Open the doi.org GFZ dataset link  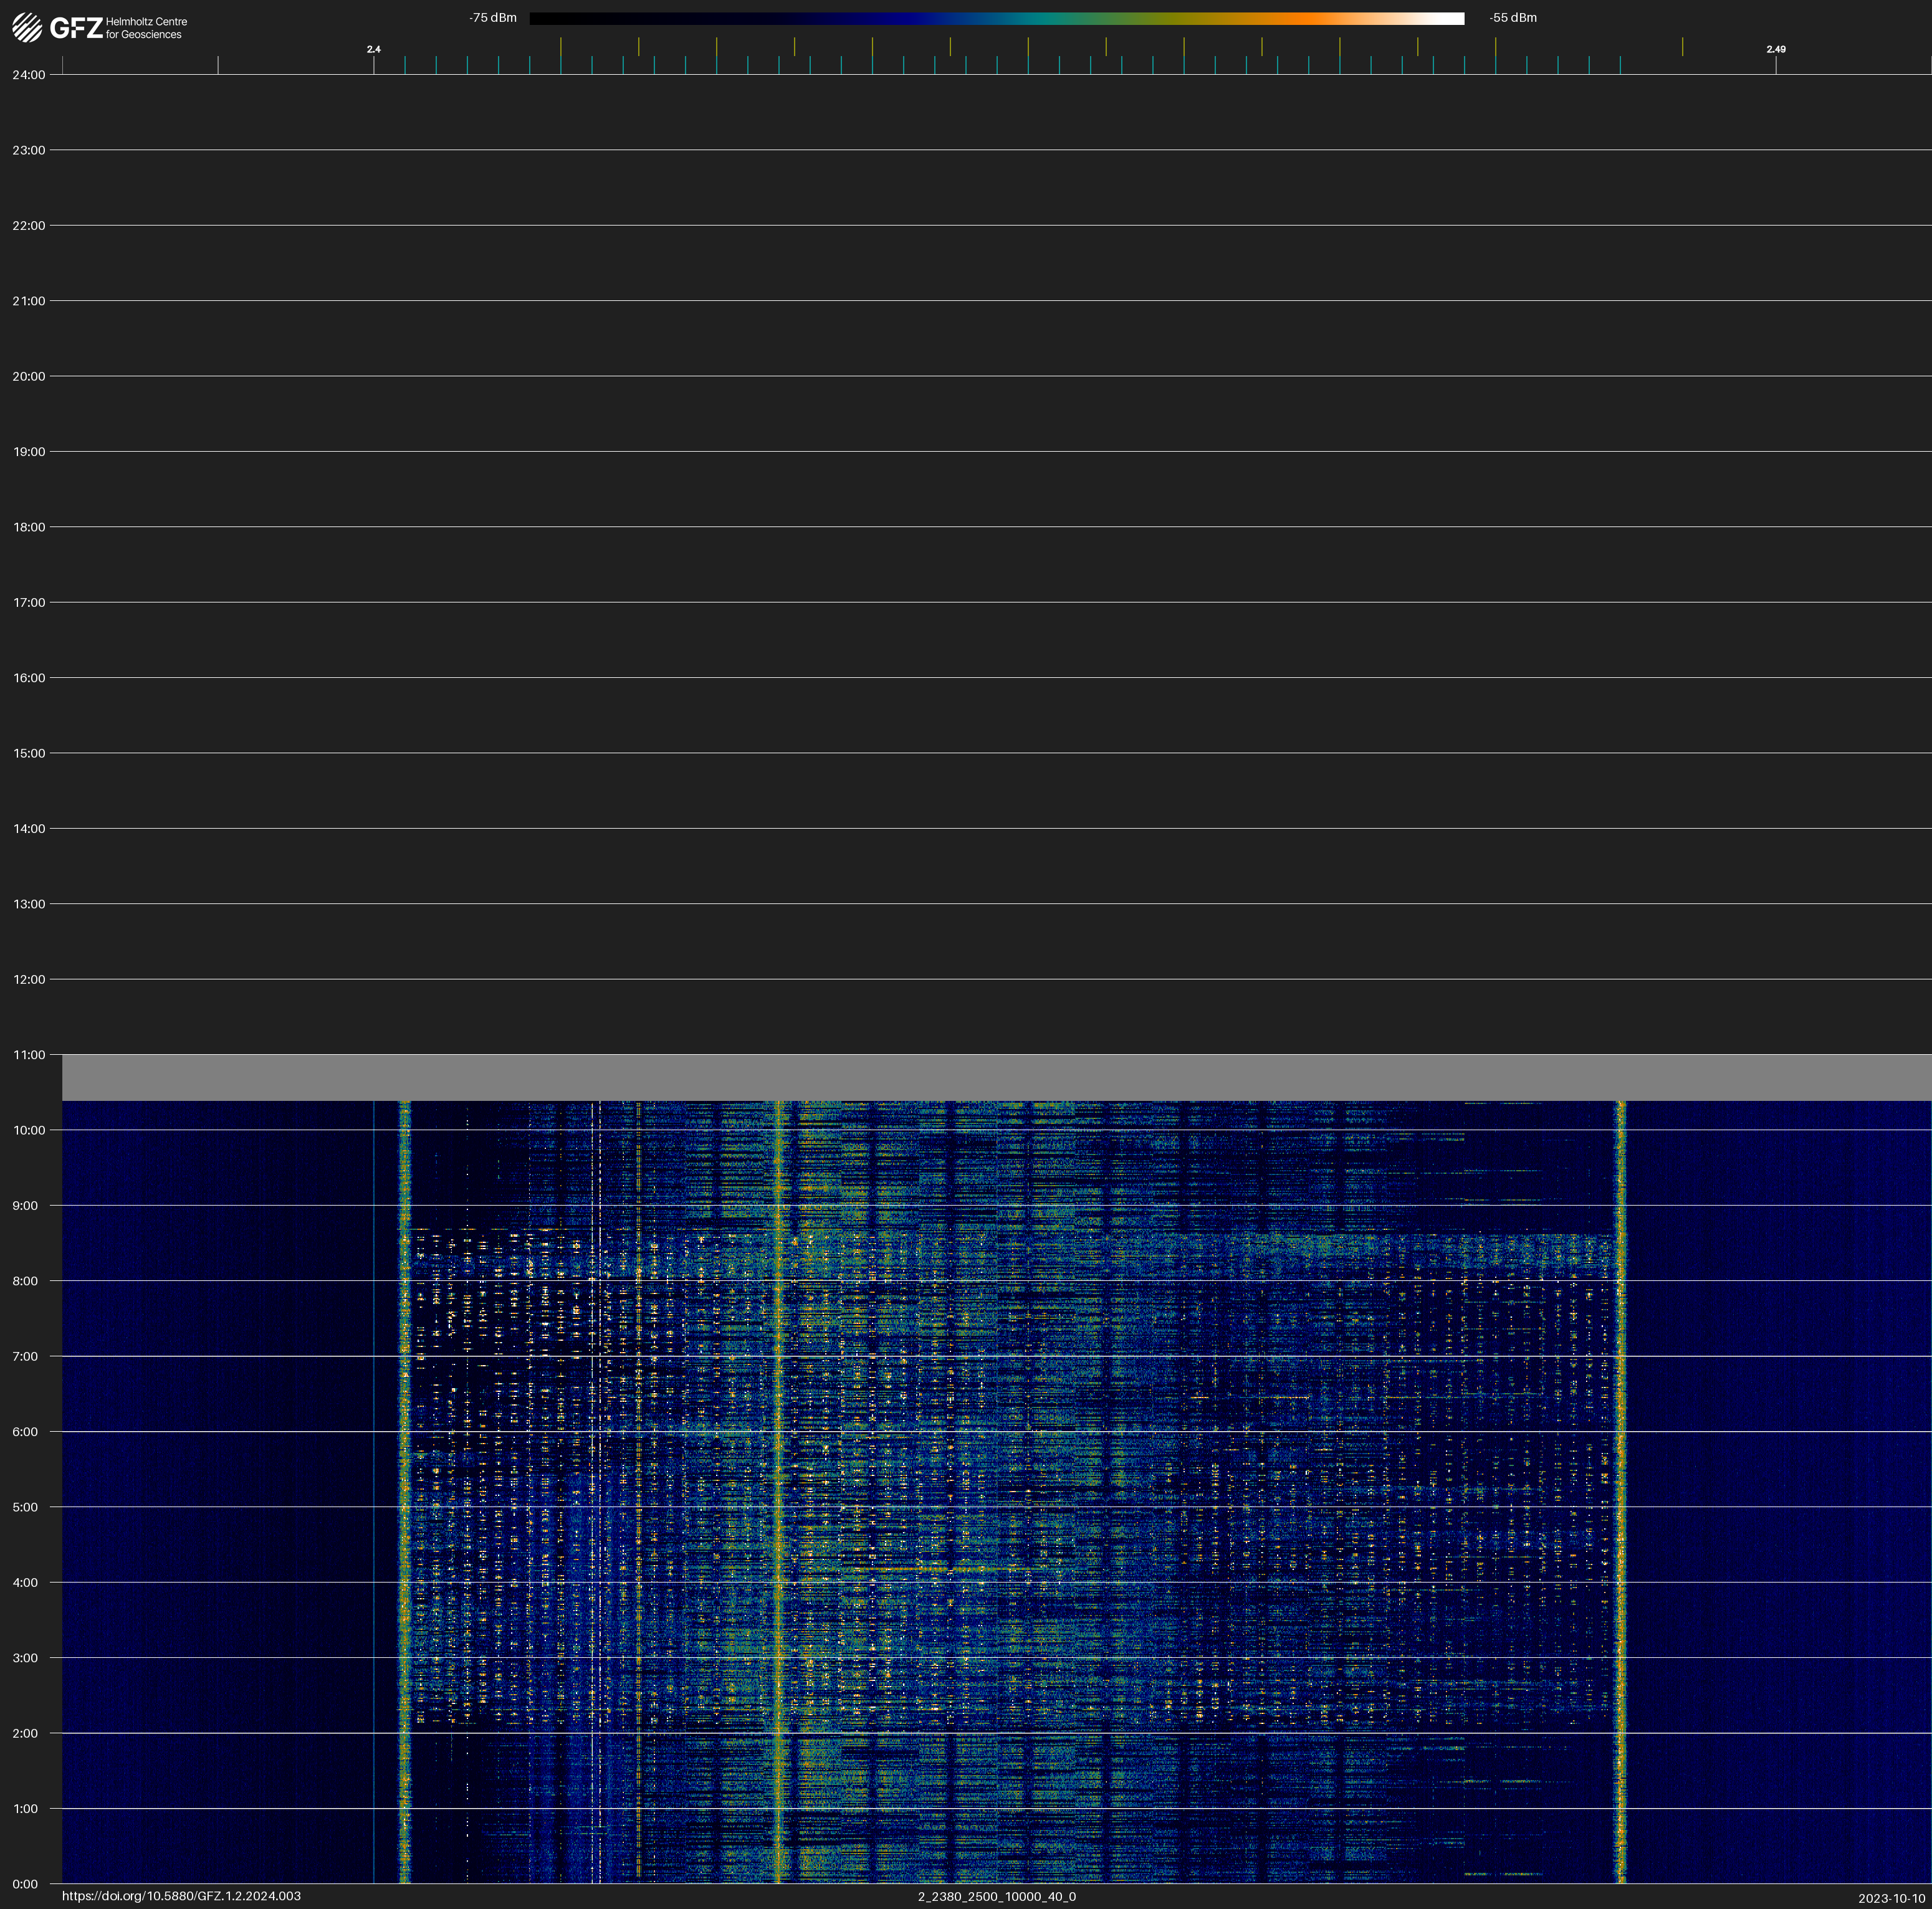point(181,1896)
